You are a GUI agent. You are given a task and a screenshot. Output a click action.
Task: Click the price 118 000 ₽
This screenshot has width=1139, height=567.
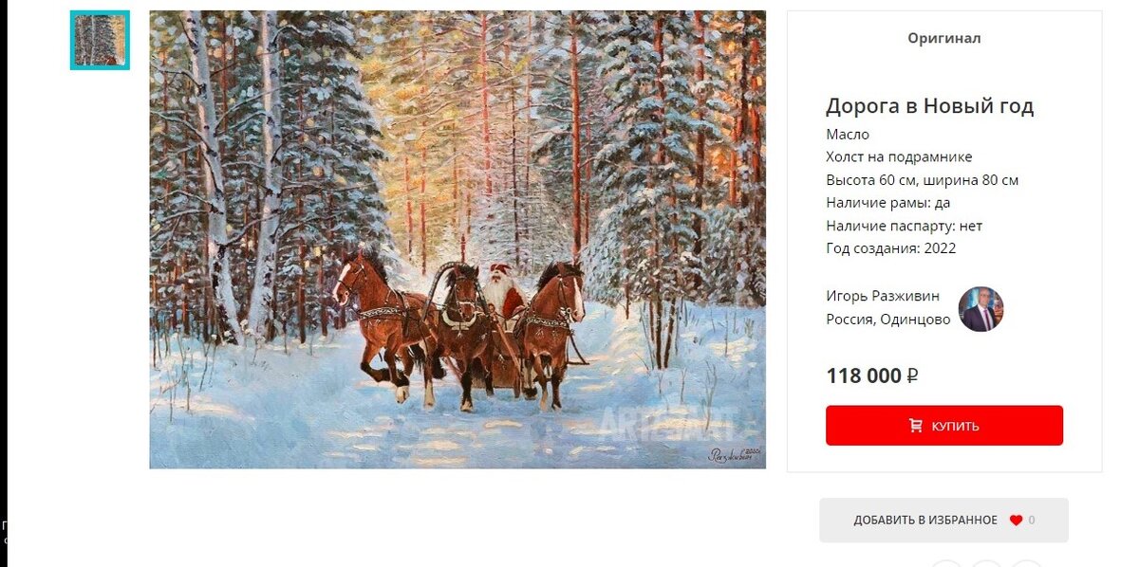pos(872,375)
